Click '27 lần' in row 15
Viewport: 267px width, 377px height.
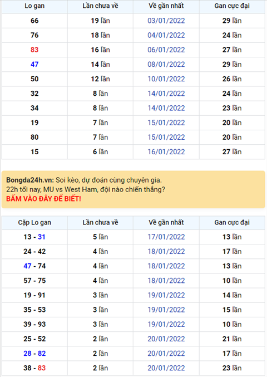click(x=232, y=152)
